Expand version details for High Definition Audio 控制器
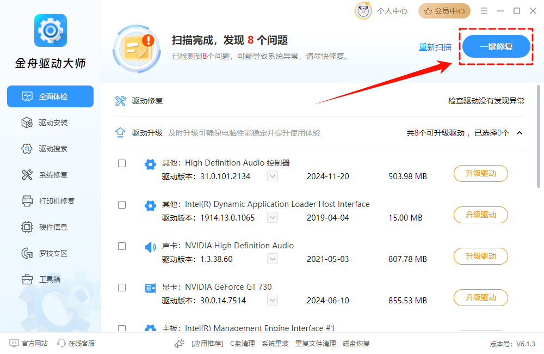Viewport: 544px width, 354px height. (x=272, y=176)
